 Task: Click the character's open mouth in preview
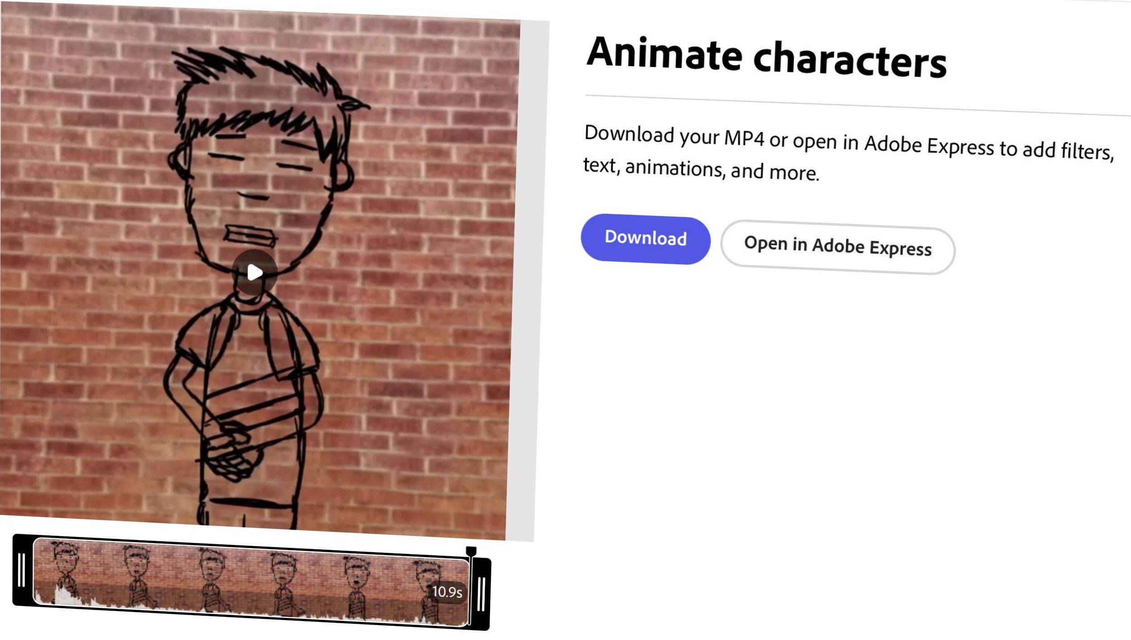coord(250,236)
